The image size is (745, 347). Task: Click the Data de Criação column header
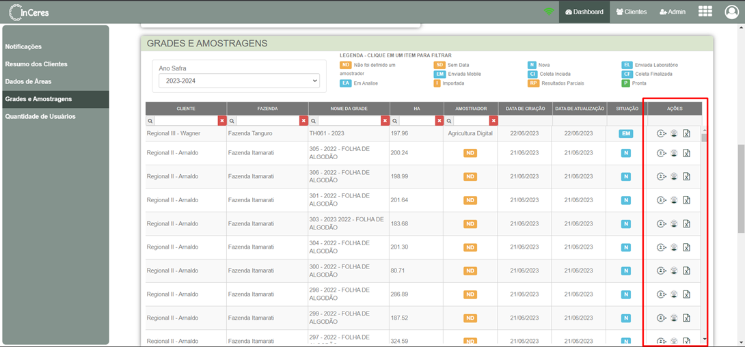coord(526,109)
